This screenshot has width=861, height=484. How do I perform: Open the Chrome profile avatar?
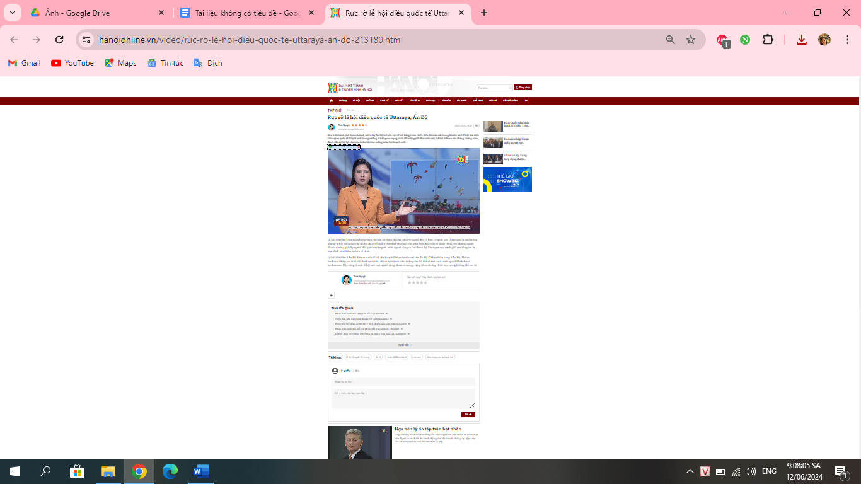[x=824, y=40]
